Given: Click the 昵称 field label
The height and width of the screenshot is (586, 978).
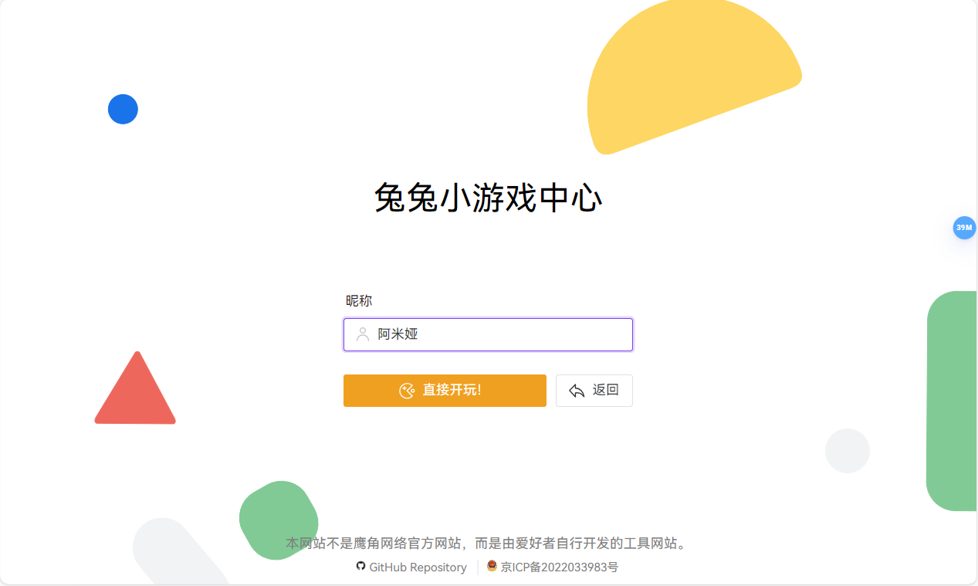Looking at the screenshot, I should 359,301.
